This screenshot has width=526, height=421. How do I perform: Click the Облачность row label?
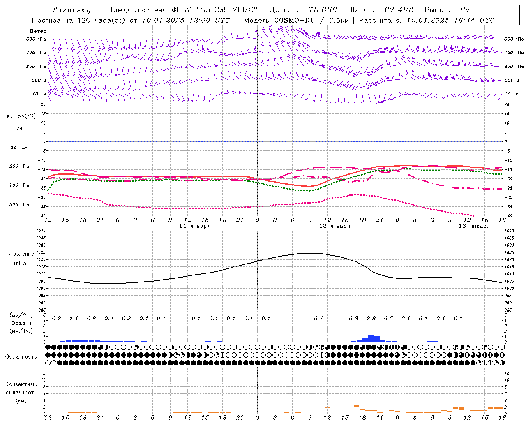(x=21, y=357)
